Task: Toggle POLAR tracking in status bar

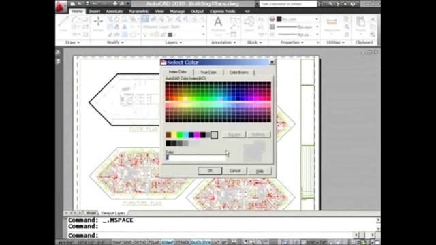Action: pyautogui.click(x=154, y=242)
